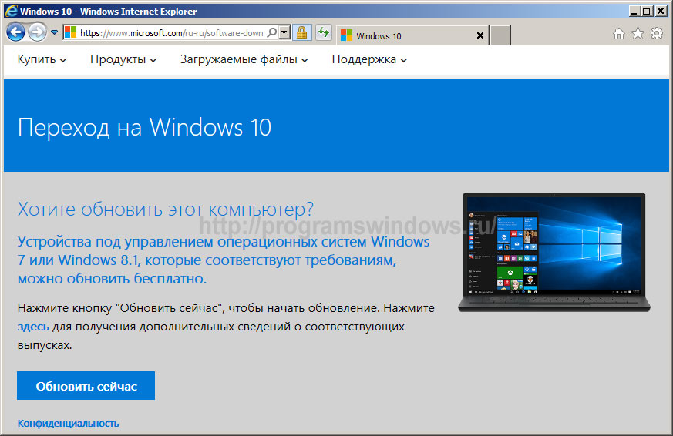Go forward with the browser Forward arrow
Screen dimensions: 673x436
[37, 32]
